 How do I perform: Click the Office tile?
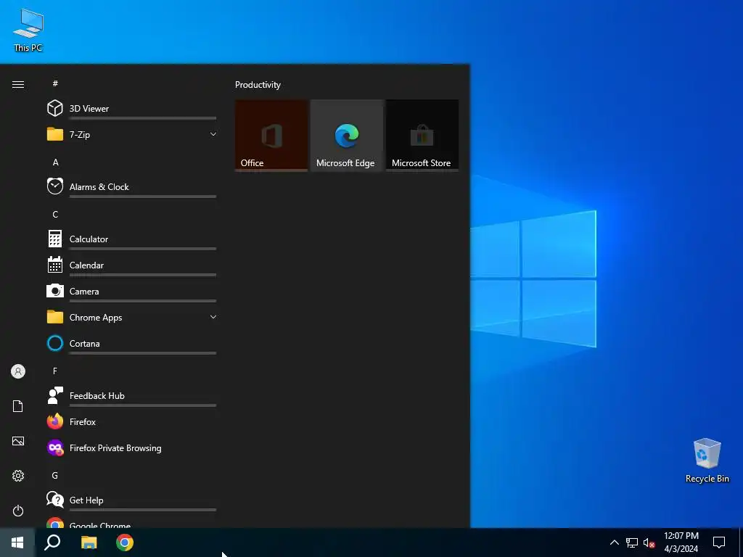tap(271, 136)
